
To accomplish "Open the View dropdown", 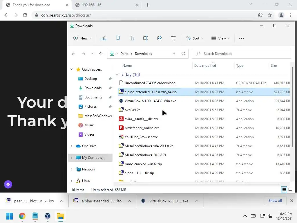I will point(220,38).
